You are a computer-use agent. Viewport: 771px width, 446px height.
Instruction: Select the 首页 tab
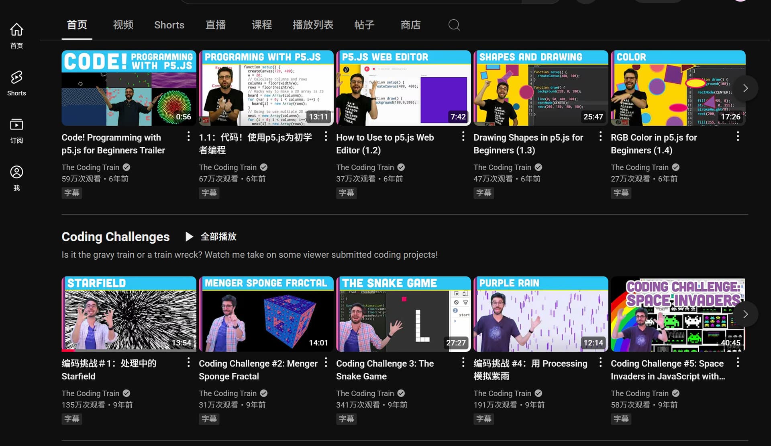point(77,25)
